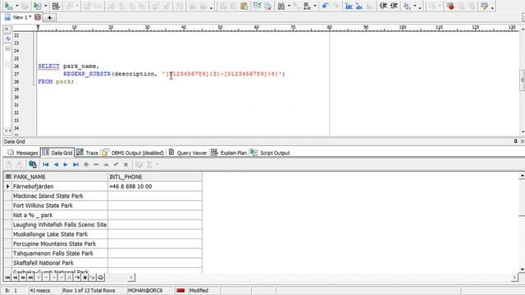Image resolution: width=525 pixels, height=295 pixels.
Task: Click the decrease indent icon
Action: pyautogui.click(x=383, y=6)
